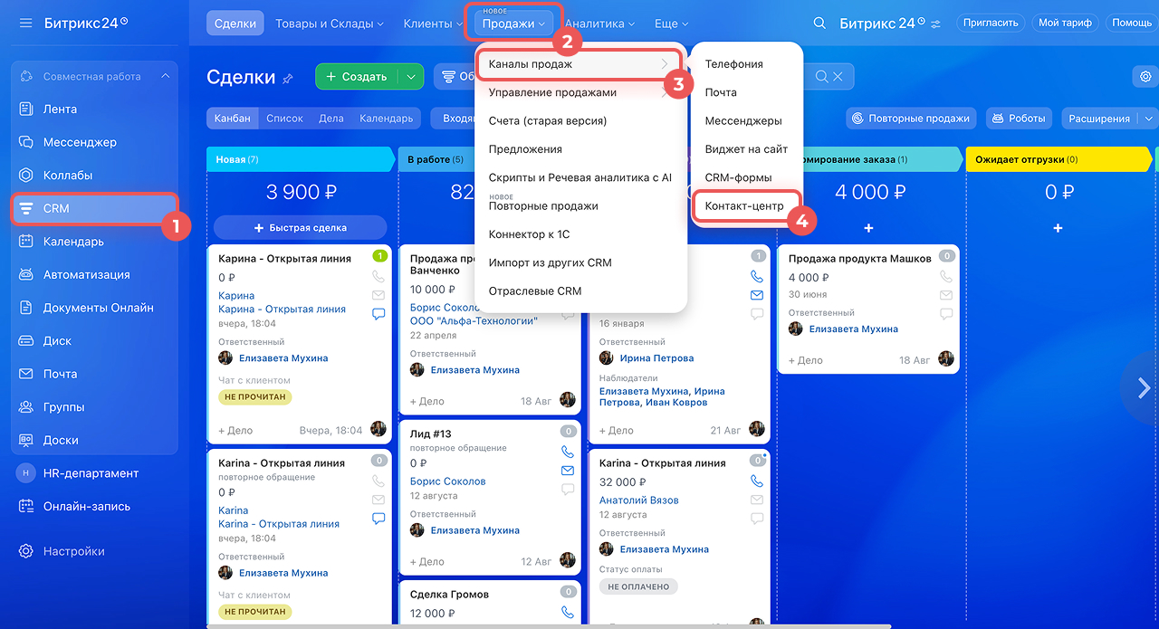This screenshot has height=629, width=1159.
Task: Click phone icon on Лид #13 card
Action: point(568,451)
